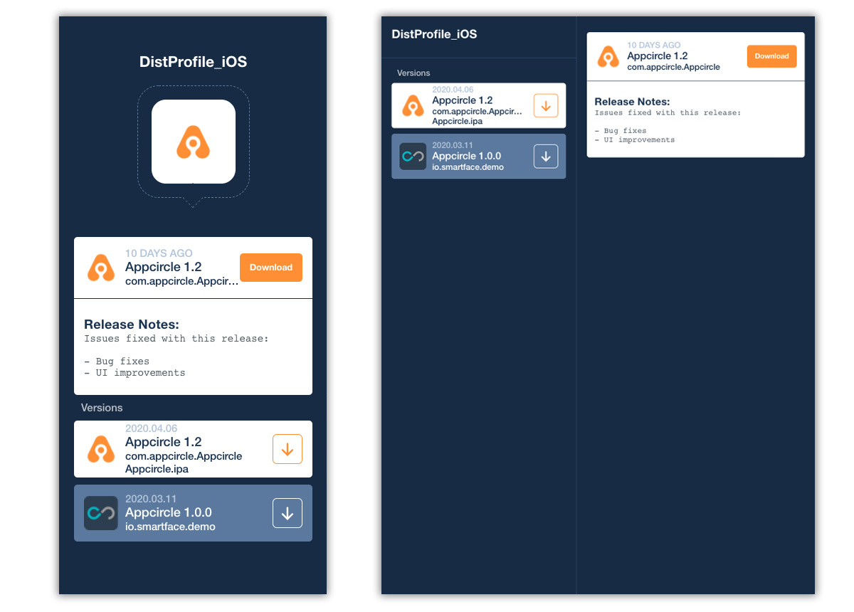Click the Appcircle logo in mobile 10 DAYS AGO card
854x612 pixels.
click(101, 268)
